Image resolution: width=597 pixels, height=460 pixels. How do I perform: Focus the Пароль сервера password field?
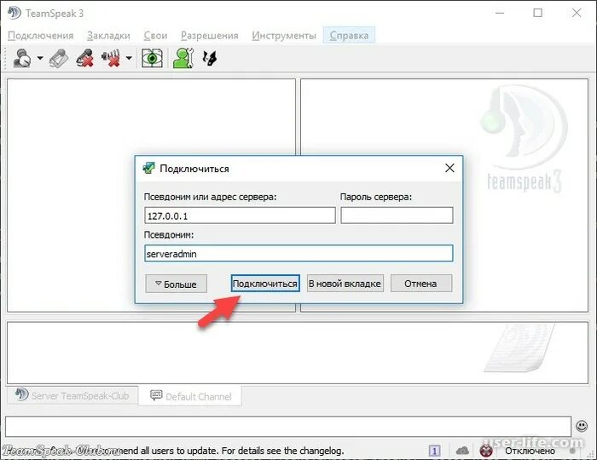pyautogui.click(x=397, y=216)
